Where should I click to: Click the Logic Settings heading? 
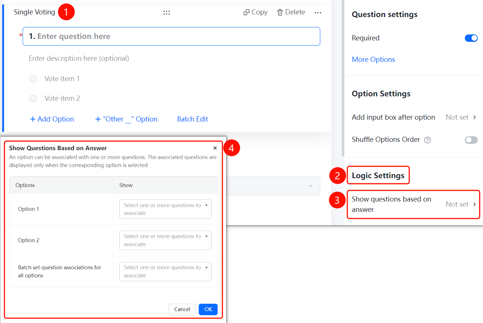[378, 176]
